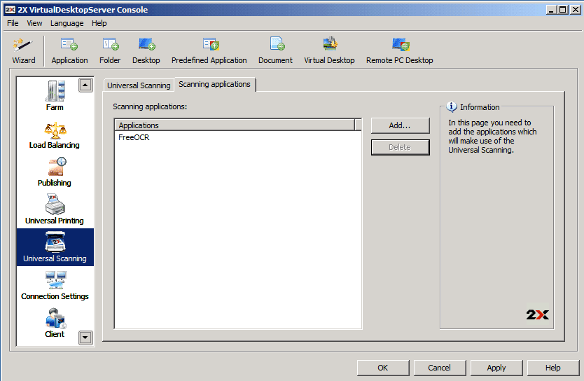Click the sidebar up arrow button
Screen dimensions: 584x381
point(85,85)
